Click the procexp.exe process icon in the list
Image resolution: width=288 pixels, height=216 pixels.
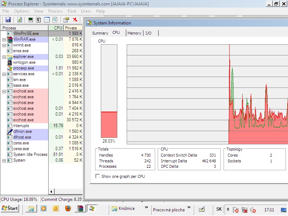coord(10,68)
